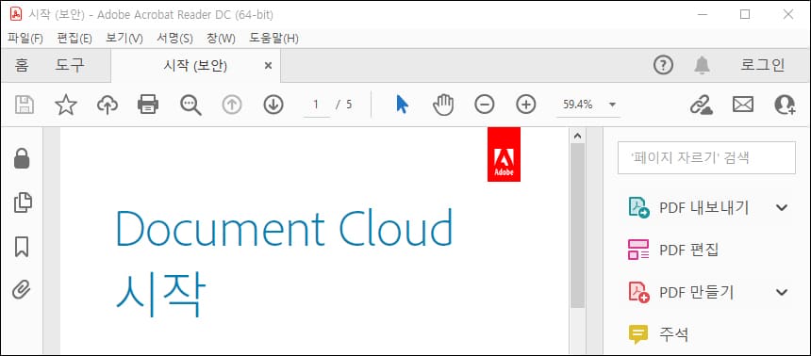Select the 시작 (보안) document tab
The image size is (811, 356).
(195, 66)
